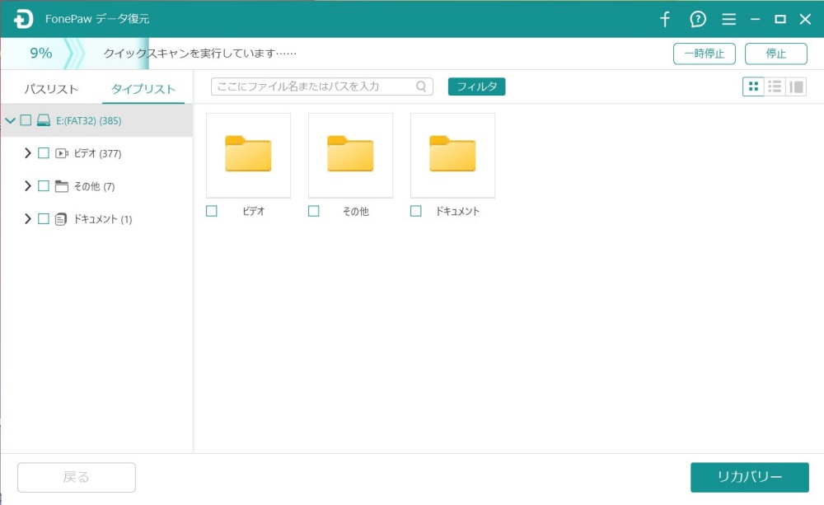Open the ビデオ folder thumbnail
824x505 pixels.
[248, 155]
